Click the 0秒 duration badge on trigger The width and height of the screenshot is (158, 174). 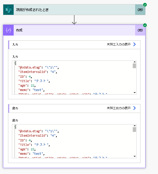coord(140,10)
